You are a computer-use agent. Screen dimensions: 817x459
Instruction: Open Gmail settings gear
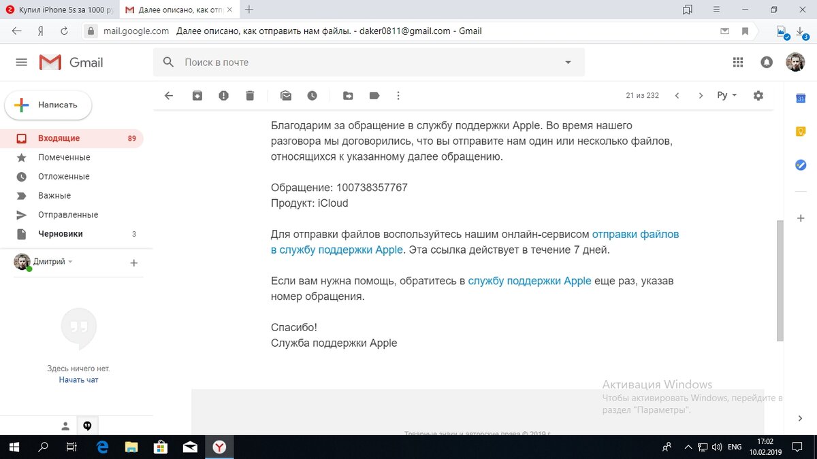pyautogui.click(x=758, y=96)
